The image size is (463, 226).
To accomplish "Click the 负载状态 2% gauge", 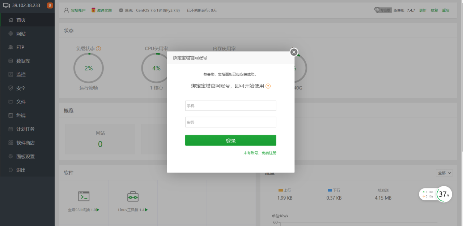I will click(x=89, y=68).
